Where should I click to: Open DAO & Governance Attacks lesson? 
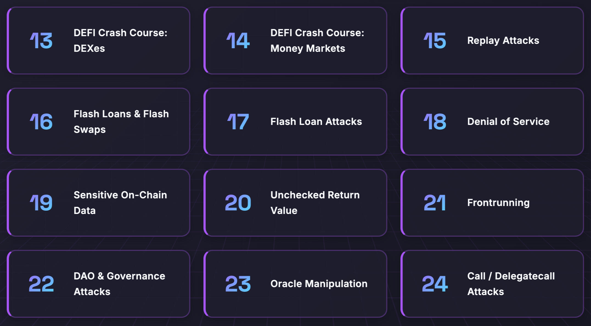(119, 284)
